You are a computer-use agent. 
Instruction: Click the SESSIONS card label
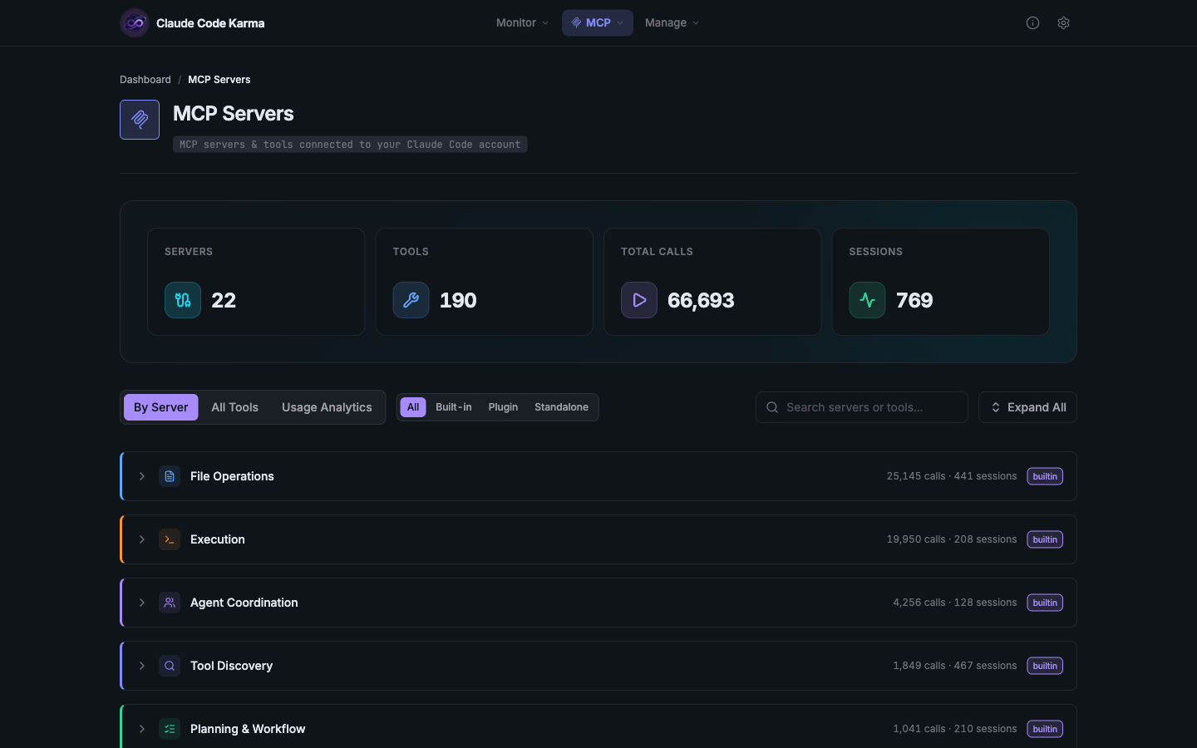[x=875, y=252]
